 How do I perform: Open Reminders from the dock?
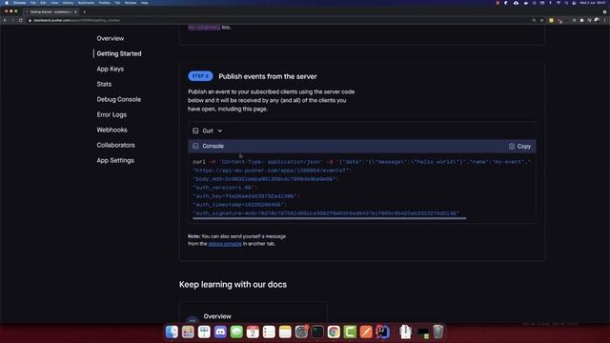coord(269,332)
